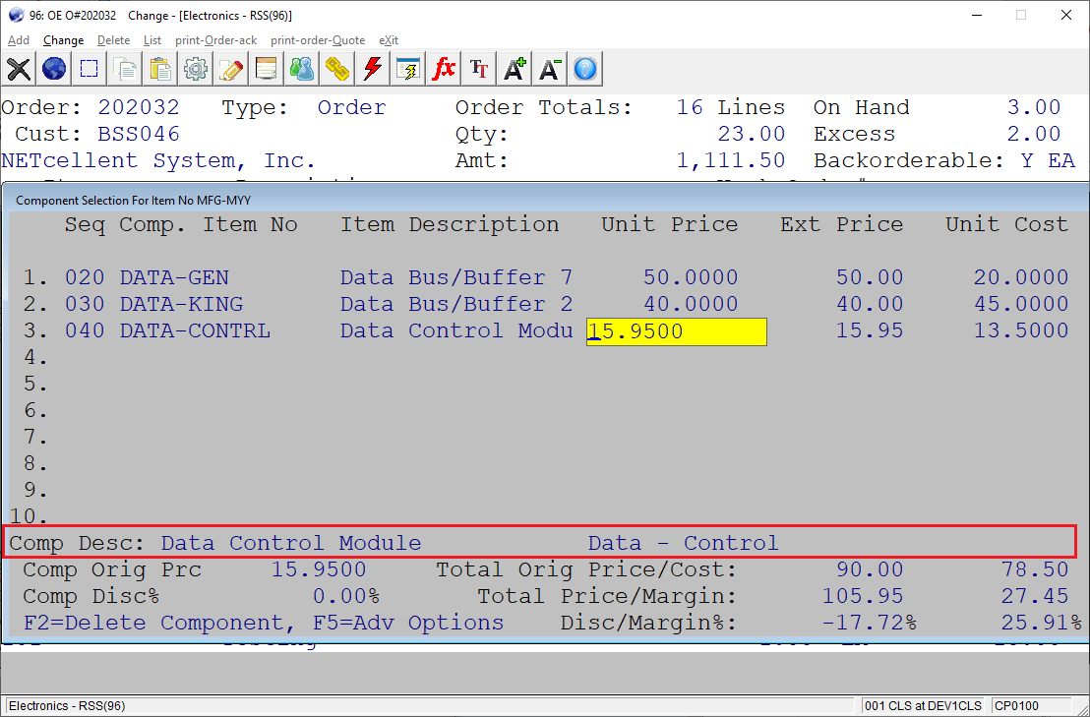Image resolution: width=1090 pixels, height=717 pixels.
Task: Click the Comp Disc% value 0.00%
Action: pos(345,596)
